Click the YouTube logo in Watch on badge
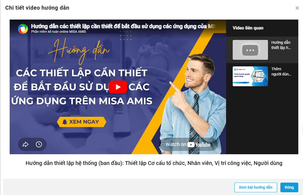 pyautogui.click(x=199, y=145)
